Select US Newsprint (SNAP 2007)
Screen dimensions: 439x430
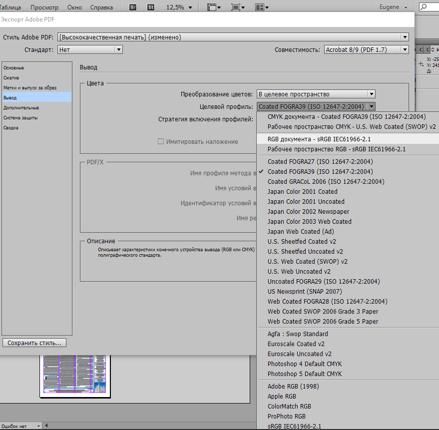pyautogui.click(x=348, y=292)
